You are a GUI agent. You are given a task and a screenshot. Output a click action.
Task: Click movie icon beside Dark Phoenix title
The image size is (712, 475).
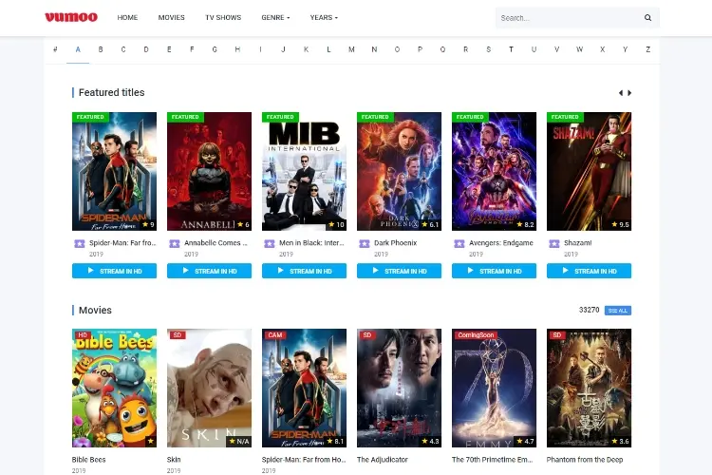tap(365, 243)
